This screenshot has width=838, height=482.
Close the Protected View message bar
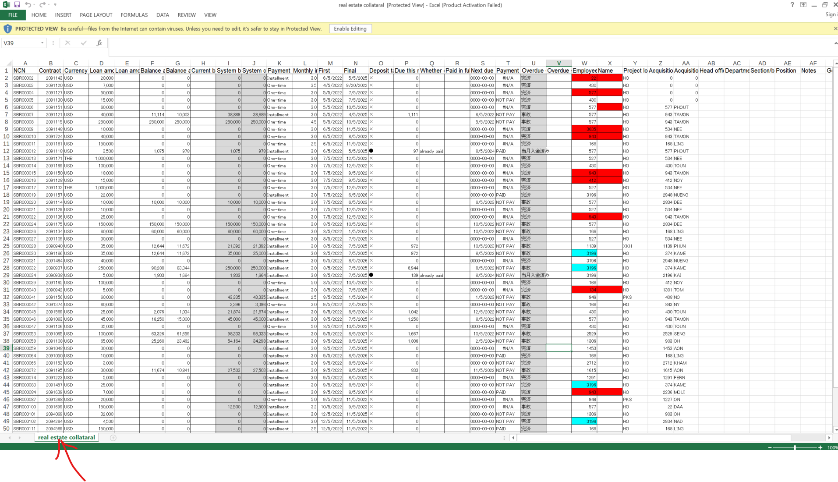(835, 29)
